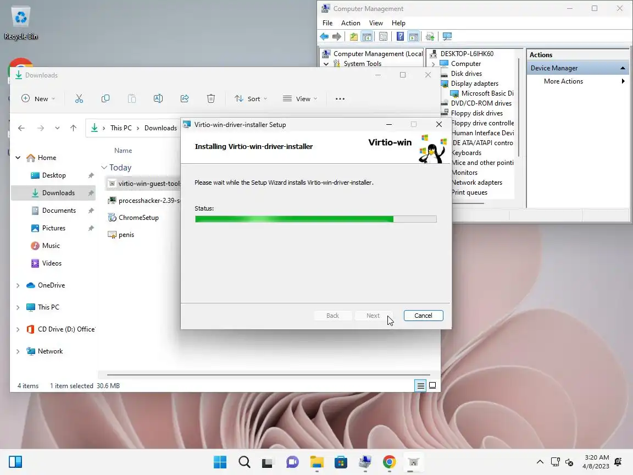Open Recycle Bin desktop icon
Screen dimensions: 633x475
[x=20, y=23]
